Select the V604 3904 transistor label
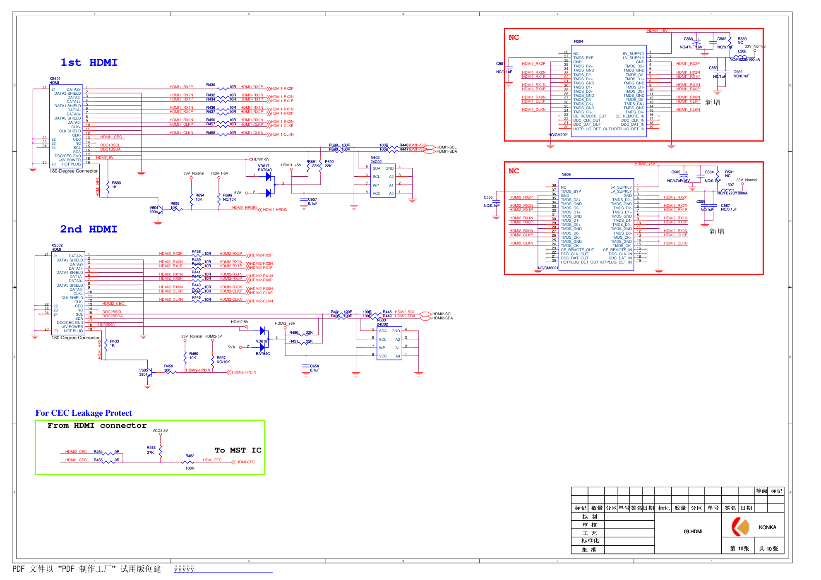821x580 pixels. [154, 210]
